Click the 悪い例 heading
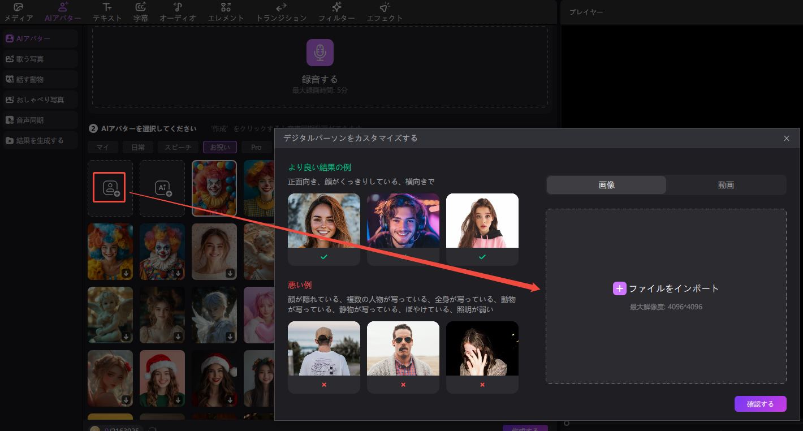This screenshot has width=803, height=431. [x=300, y=285]
